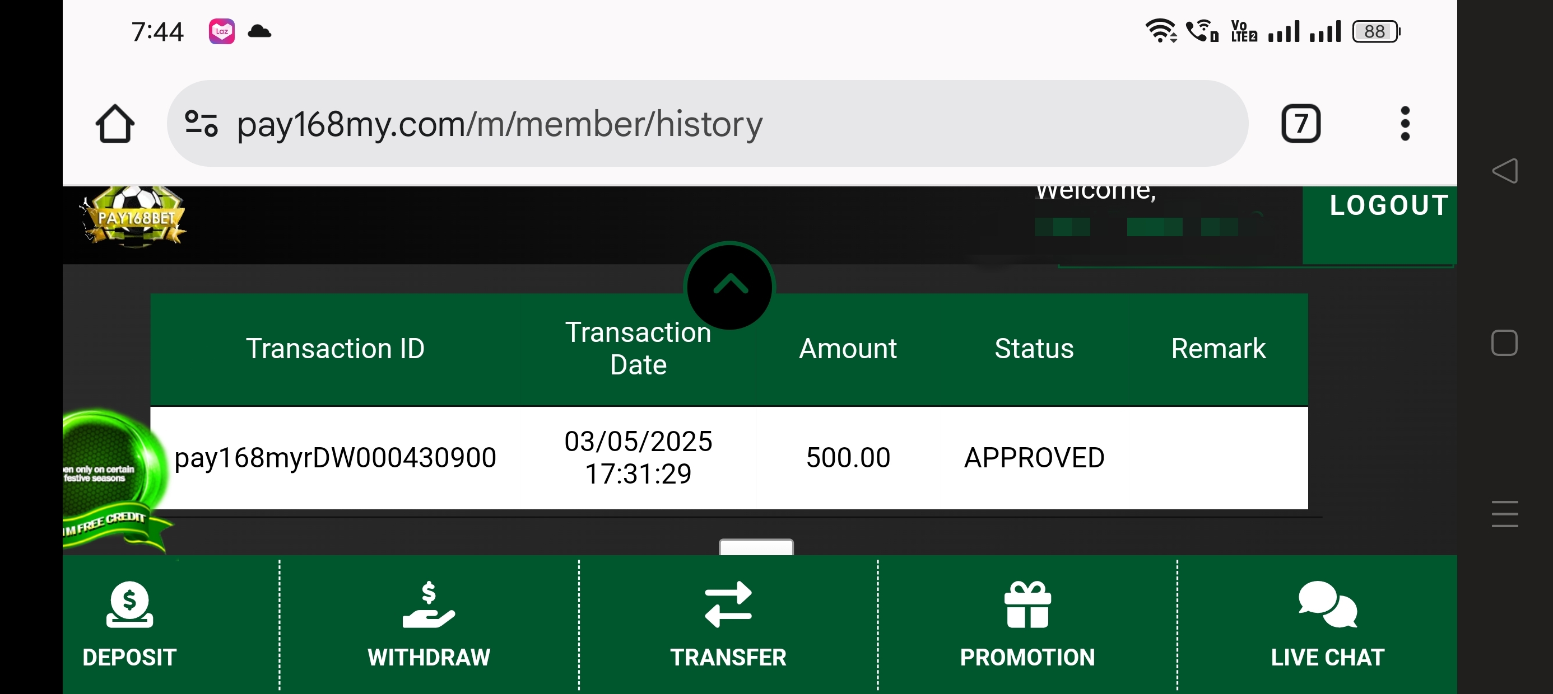This screenshot has height=694, width=1553.
Task: Open Android navigation menu lines
Action: point(1505,514)
